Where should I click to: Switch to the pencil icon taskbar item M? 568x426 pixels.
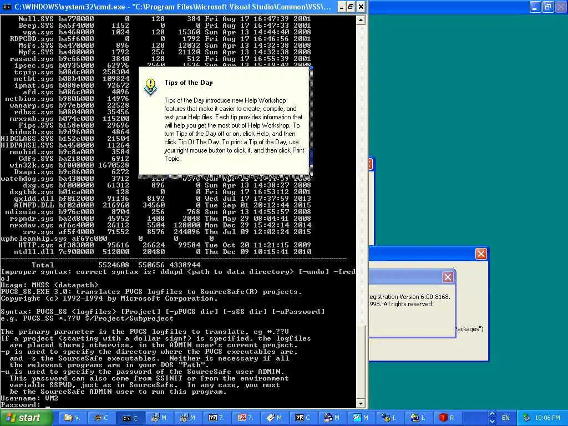pos(275,418)
